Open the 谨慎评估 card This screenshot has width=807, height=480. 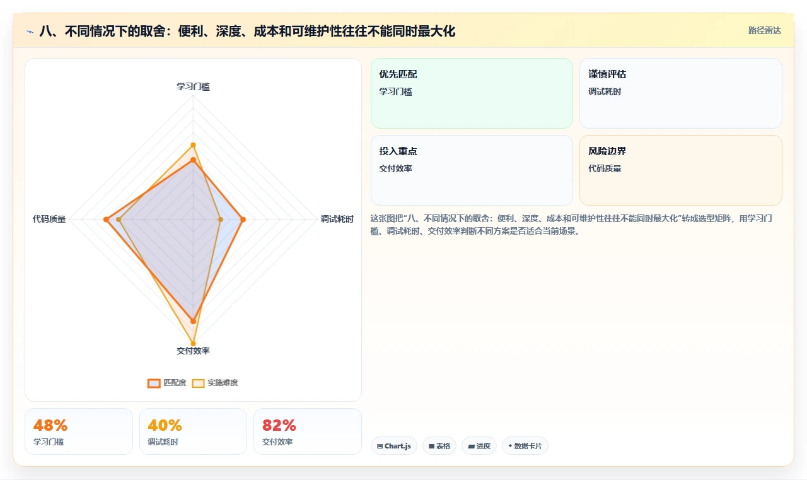(681, 93)
